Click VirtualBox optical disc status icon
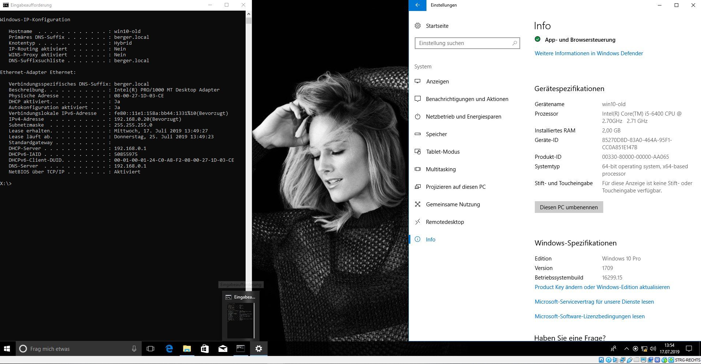The width and height of the screenshot is (701, 364). tap(608, 360)
